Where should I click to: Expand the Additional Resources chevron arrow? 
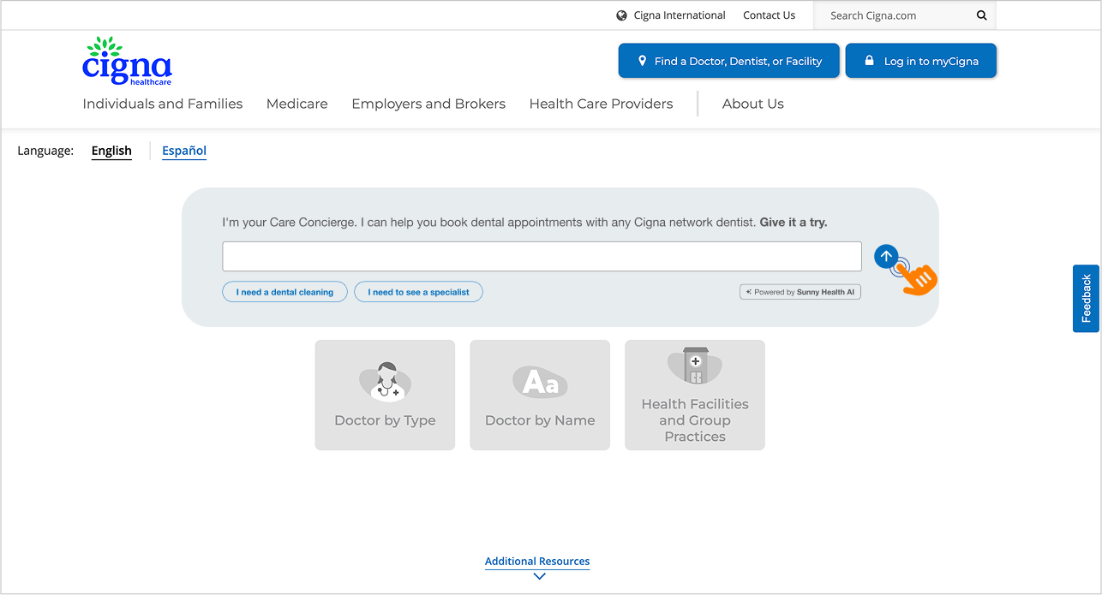539,576
